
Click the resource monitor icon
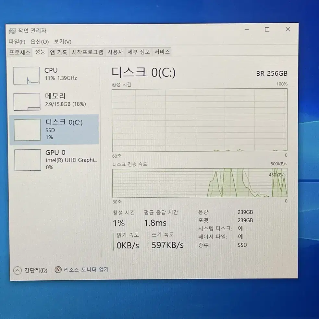coord(58,270)
